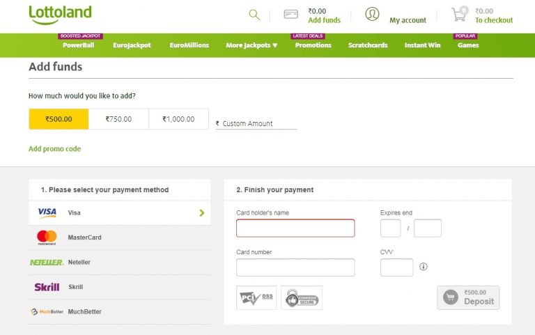Image resolution: width=535 pixels, height=335 pixels.
Task: Select the ₹750.00 amount option
Action: pyautogui.click(x=118, y=119)
